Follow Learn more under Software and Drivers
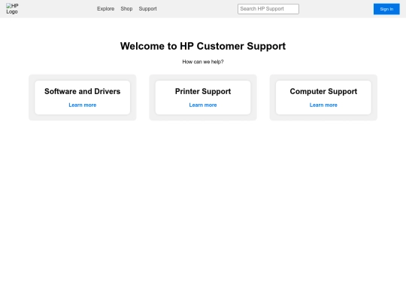Screen dimensions: 406x305 pyautogui.click(x=83, y=105)
